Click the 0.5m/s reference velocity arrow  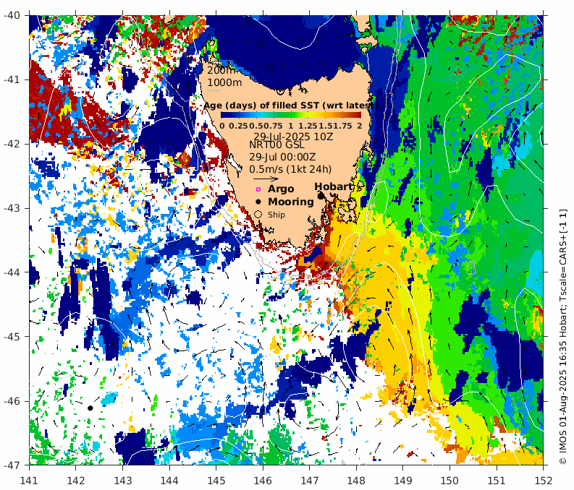click(266, 179)
